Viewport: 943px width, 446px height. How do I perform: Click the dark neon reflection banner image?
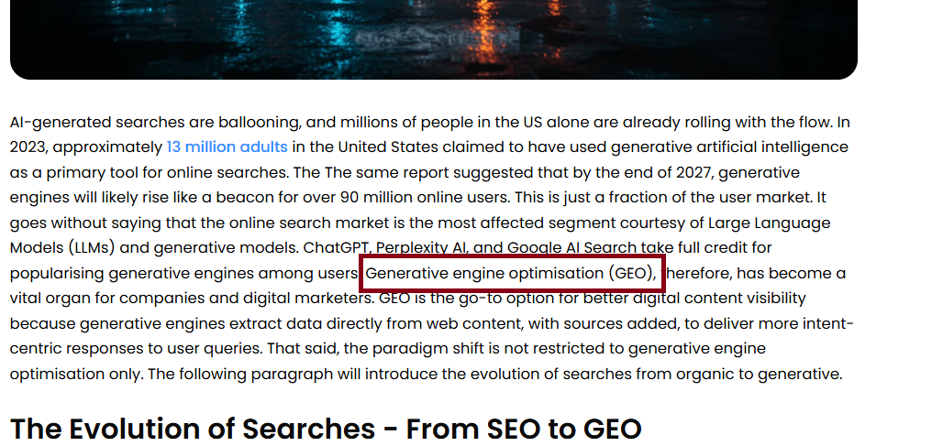[x=434, y=39]
